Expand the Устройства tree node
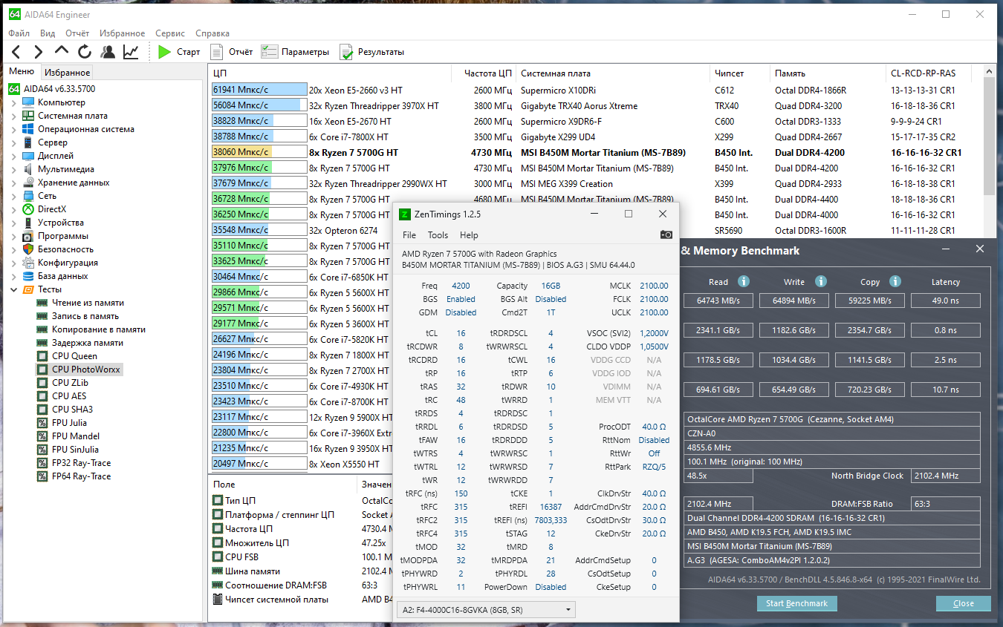The image size is (1003, 627). [x=14, y=223]
